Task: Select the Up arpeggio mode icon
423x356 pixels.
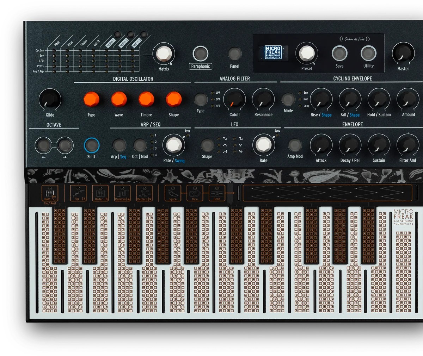Action: 78,193
